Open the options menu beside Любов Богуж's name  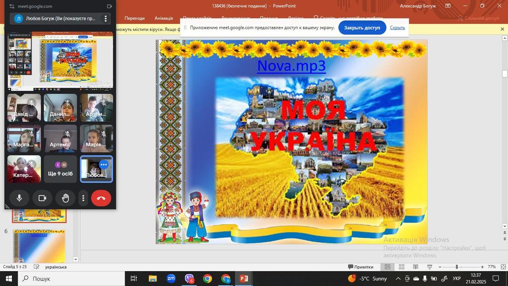tap(105, 19)
